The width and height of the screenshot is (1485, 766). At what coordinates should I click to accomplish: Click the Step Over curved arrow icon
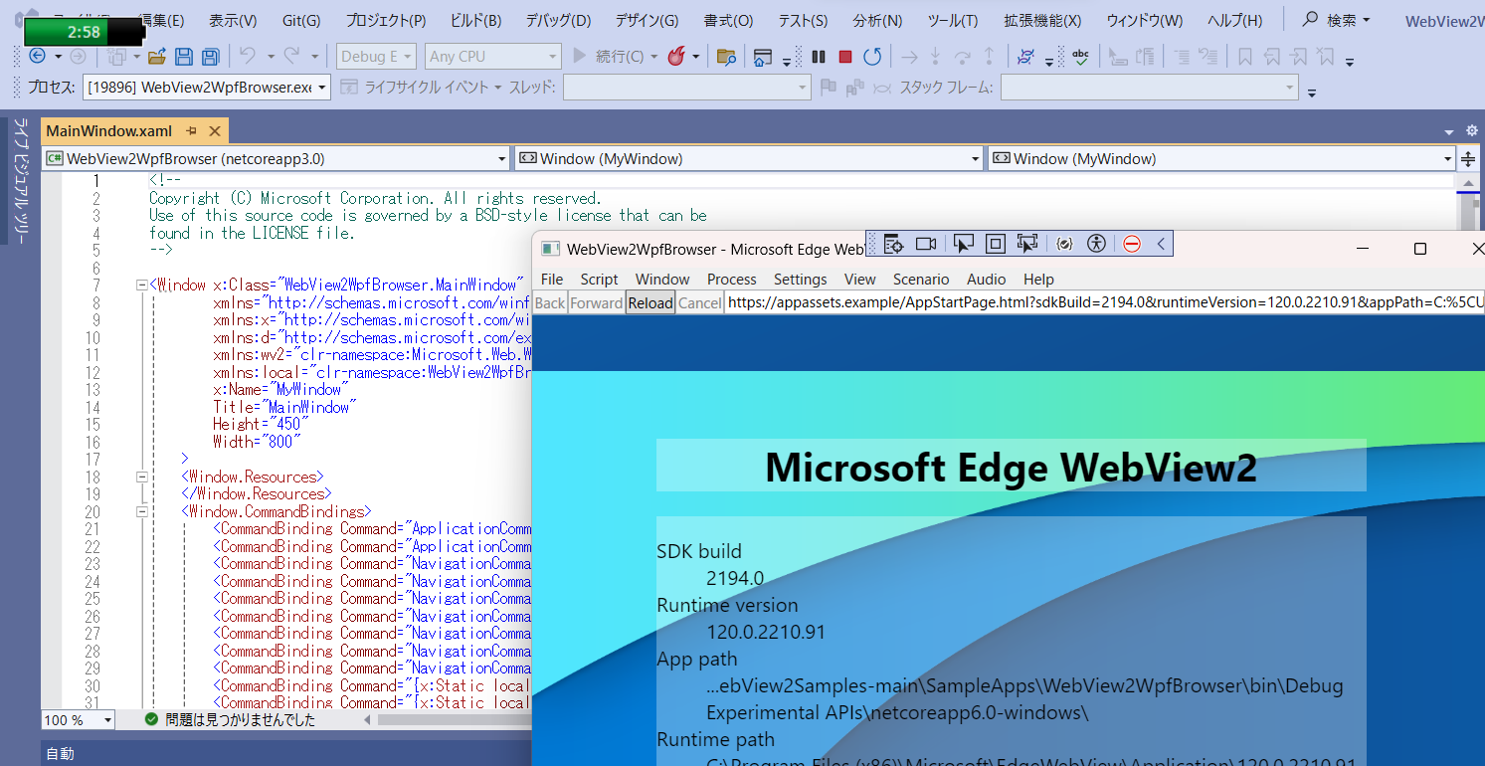coord(962,57)
